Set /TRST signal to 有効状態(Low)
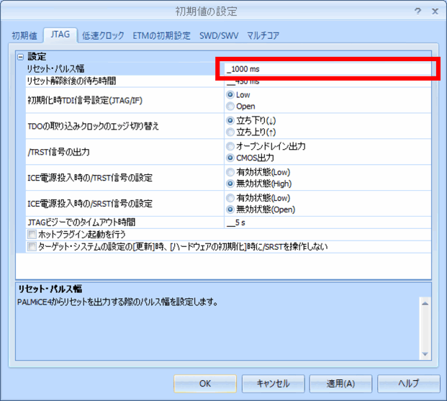The image size is (447, 401). click(231, 172)
